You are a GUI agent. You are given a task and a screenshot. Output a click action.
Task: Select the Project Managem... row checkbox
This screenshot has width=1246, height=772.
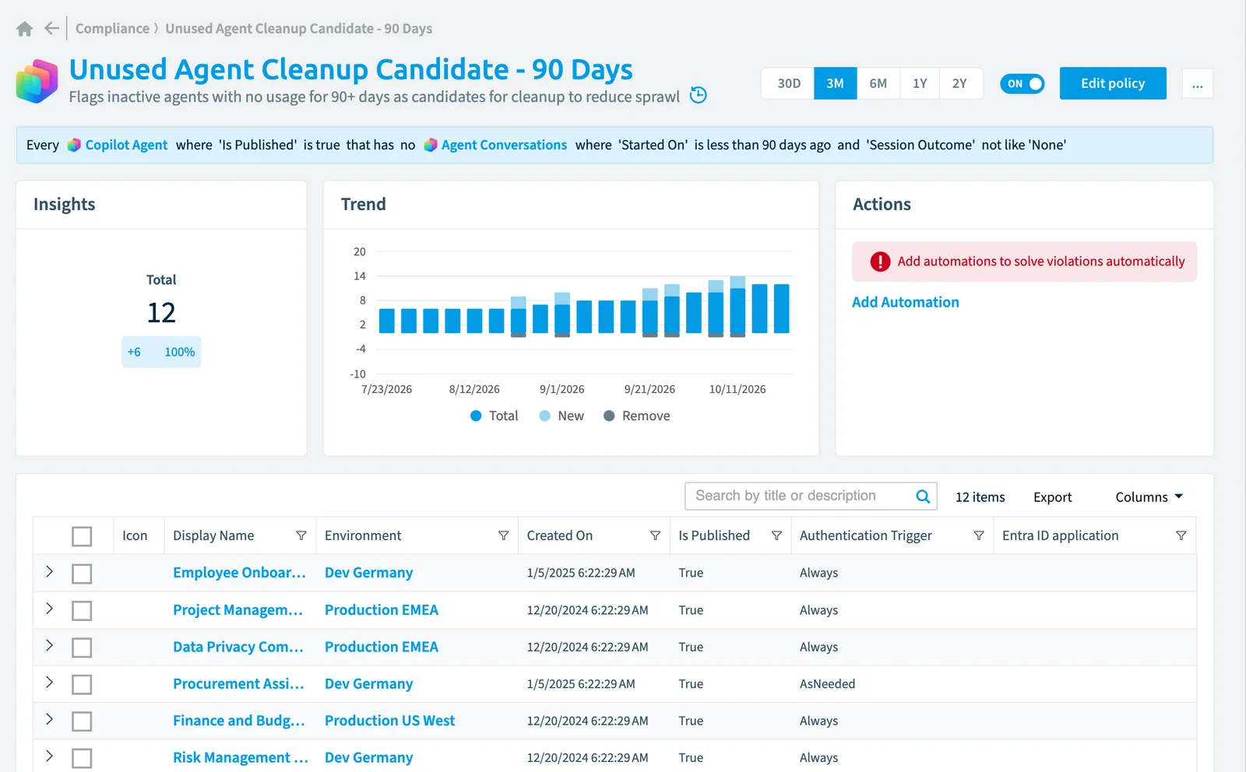tap(82, 611)
